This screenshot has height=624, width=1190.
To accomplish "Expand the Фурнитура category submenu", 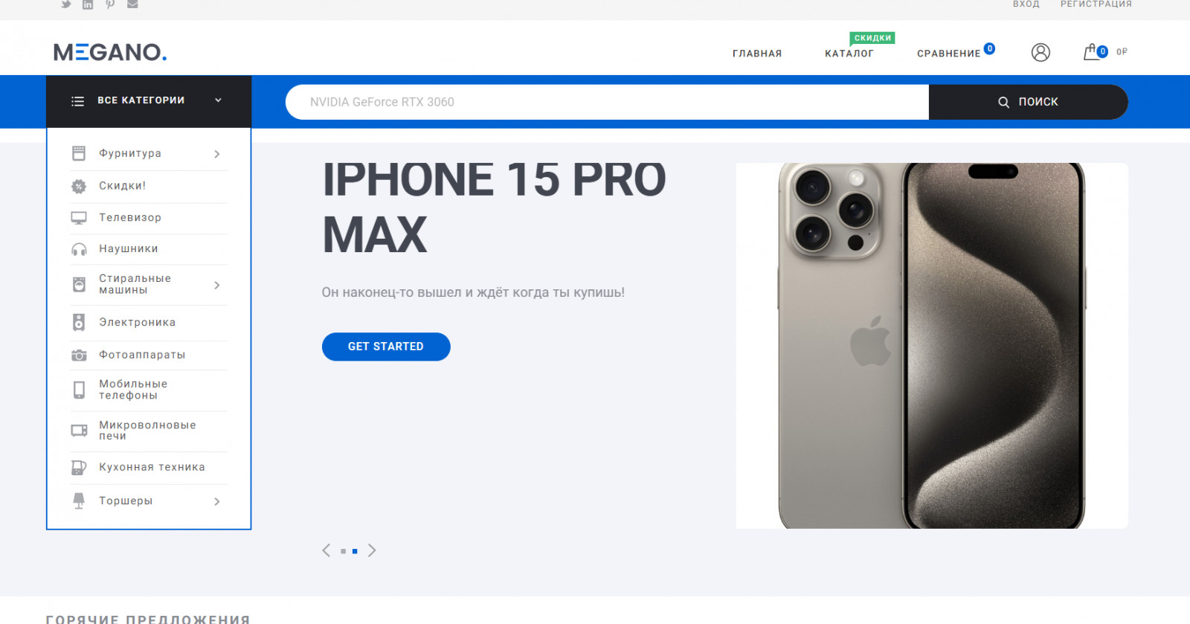I will [217, 154].
